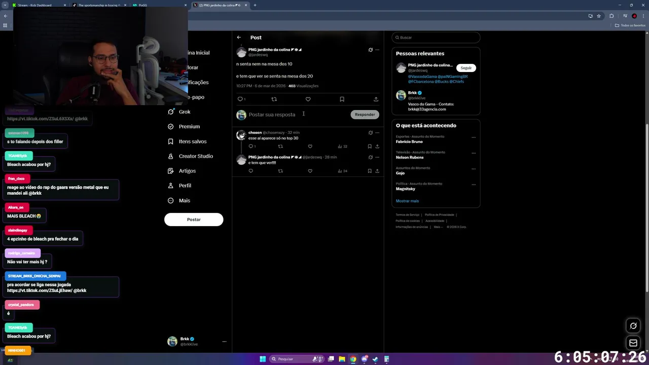Reply to 'e tem que ver!!!!' comment

pos(250,171)
